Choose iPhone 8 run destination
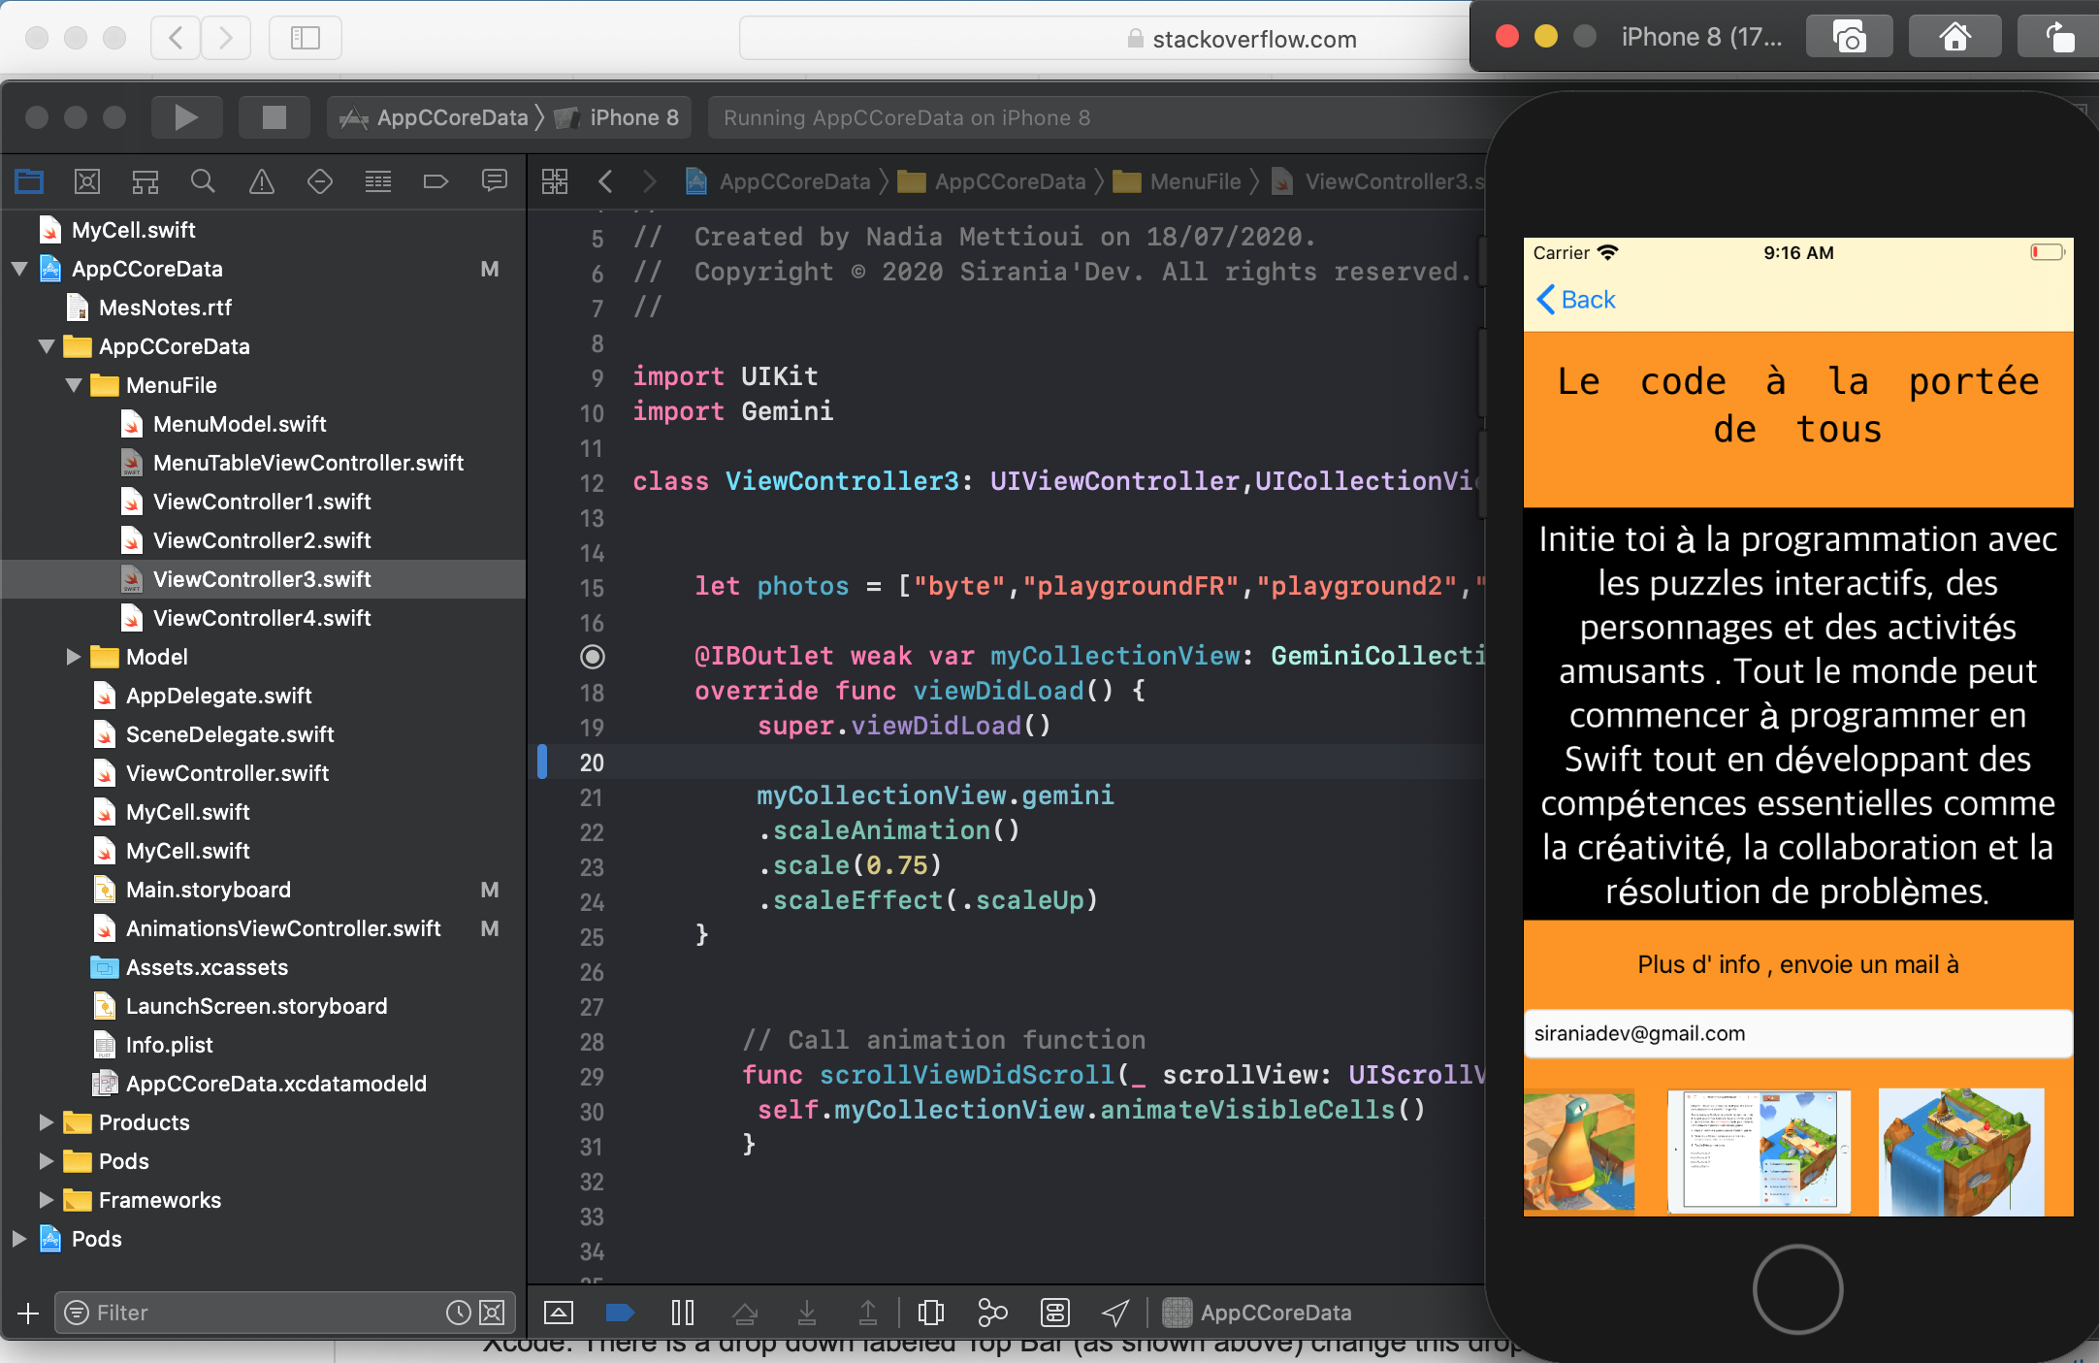Image resolution: width=2099 pixels, height=1363 pixels. click(620, 118)
